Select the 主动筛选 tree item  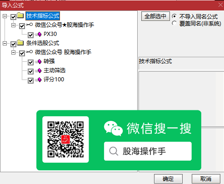pyautogui.click(x=55, y=70)
